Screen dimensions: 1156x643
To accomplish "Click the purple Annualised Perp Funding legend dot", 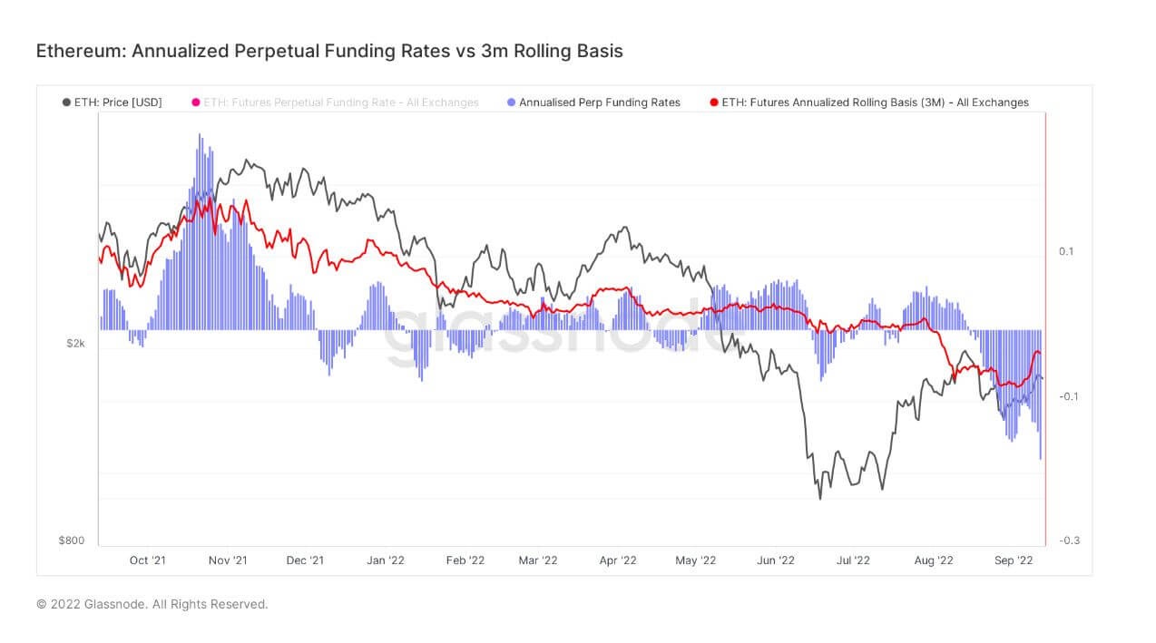I will (x=512, y=102).
